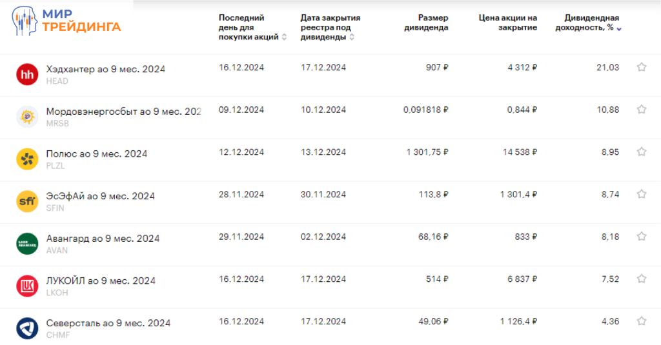This screenshot has height=345, width=661.
Task: Open ЭсЭфАй ао 9 мес. 2024 link
Action: point(101,196)
